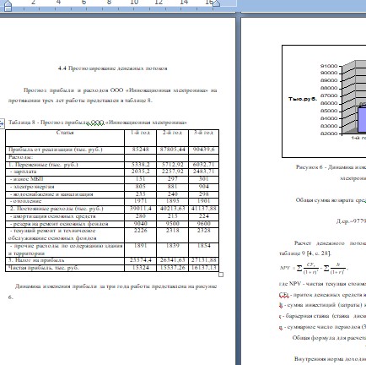The image size is (366, 365).
Task: Click the table resize handle at bottom-right corner
Action: coord(221,275)
